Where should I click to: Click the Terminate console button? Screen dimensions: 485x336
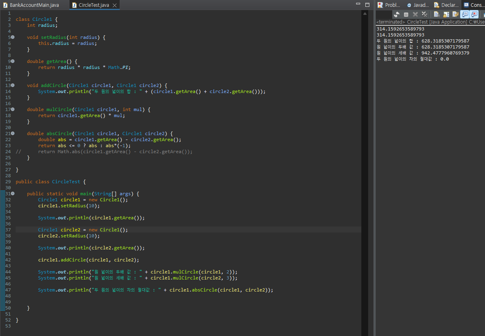coord(406,14)
